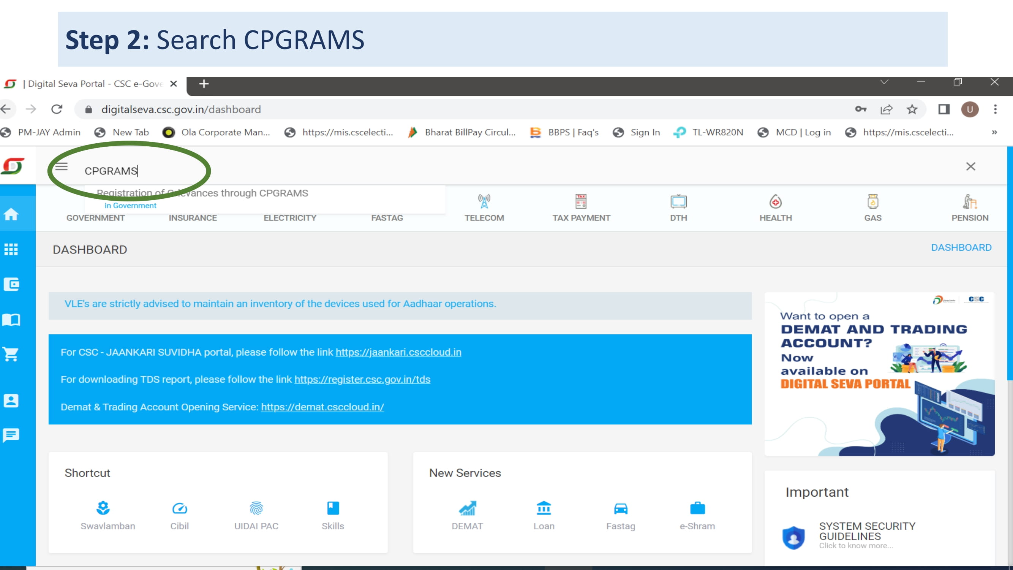The width and height of the screenshot is (1013, 570).
Task: Open the apps grid icon in sidebar
Action: coord(11,249)
